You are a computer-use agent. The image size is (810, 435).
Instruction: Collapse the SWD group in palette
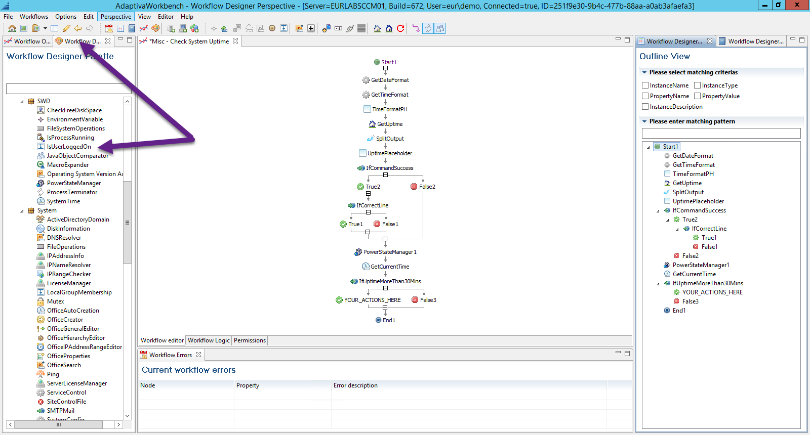22,101
